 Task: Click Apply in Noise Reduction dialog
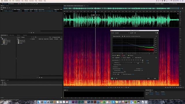coord(155,78)
